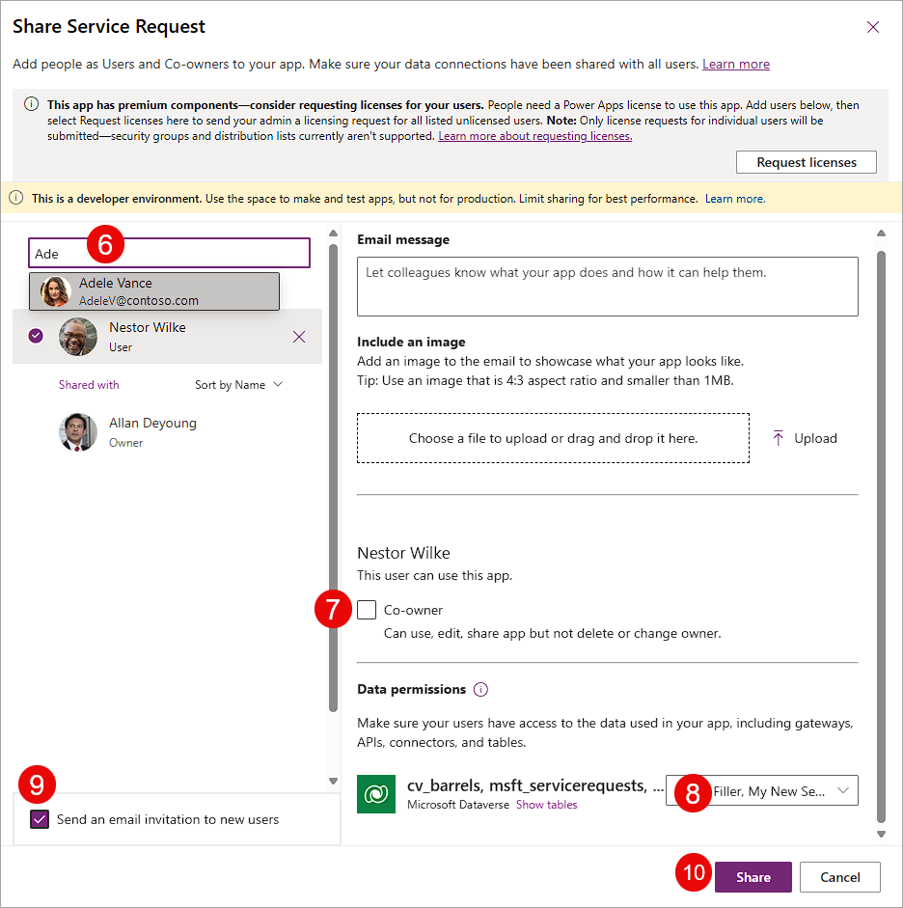Image resolution: width=903 pixels, height=908 pixels.
Task: Click the right panel scrollbar thumb
Action: pos(881,537)
